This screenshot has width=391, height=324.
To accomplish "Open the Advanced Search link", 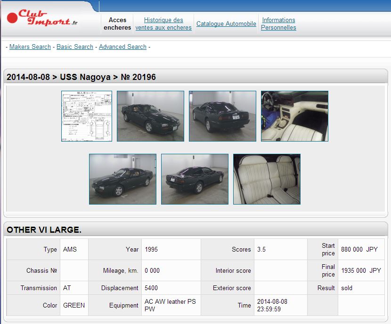I will [x=122, y=47].
